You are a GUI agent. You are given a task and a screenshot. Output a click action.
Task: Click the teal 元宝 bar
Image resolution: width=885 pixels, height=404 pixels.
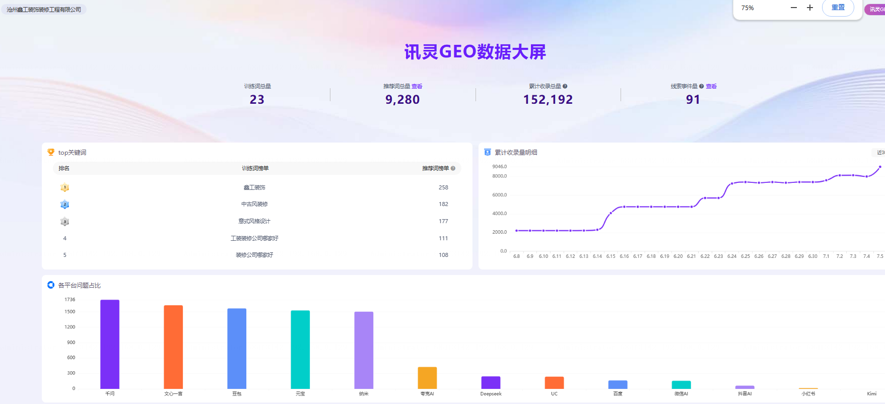(300, 350)
